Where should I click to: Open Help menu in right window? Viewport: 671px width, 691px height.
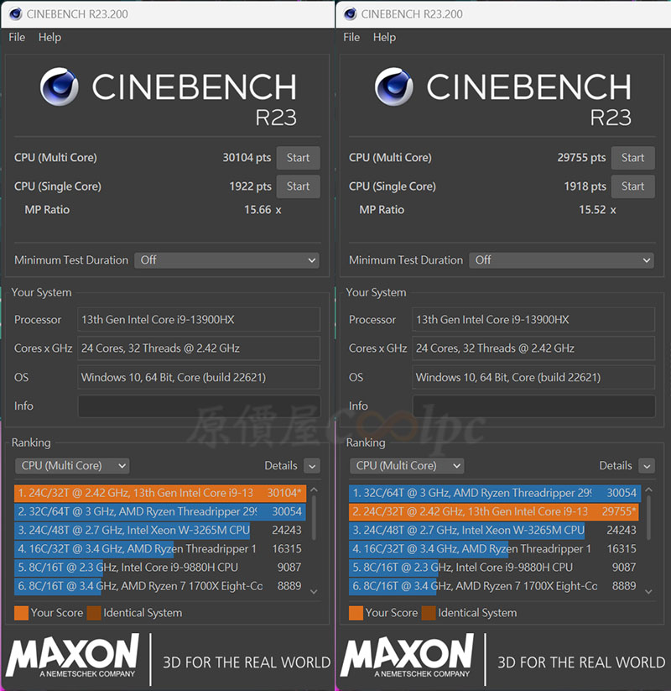click(384, 38)
